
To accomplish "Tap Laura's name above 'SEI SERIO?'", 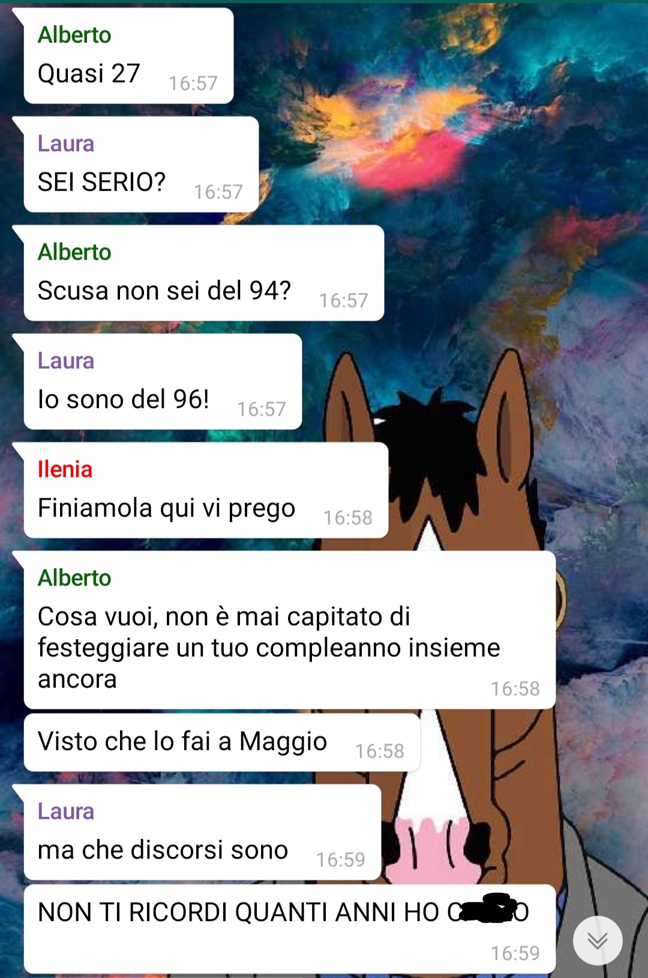I will 66,143.
